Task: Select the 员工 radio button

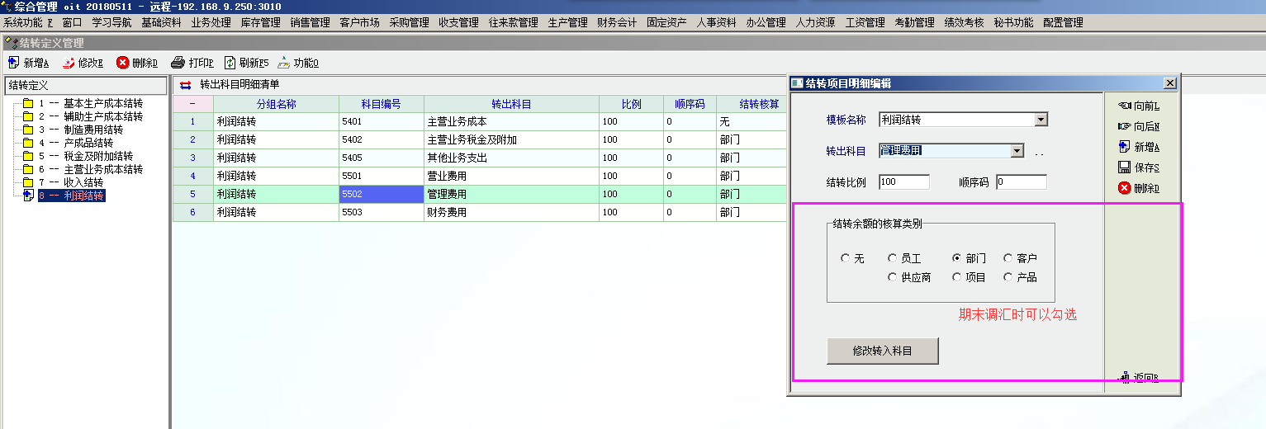Action: coord(893,258)
